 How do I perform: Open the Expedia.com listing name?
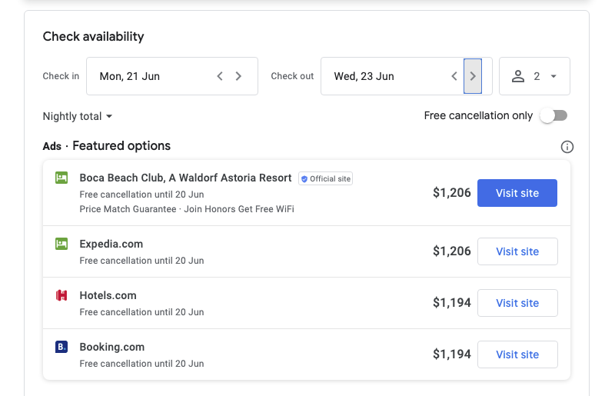click(111, 244)
